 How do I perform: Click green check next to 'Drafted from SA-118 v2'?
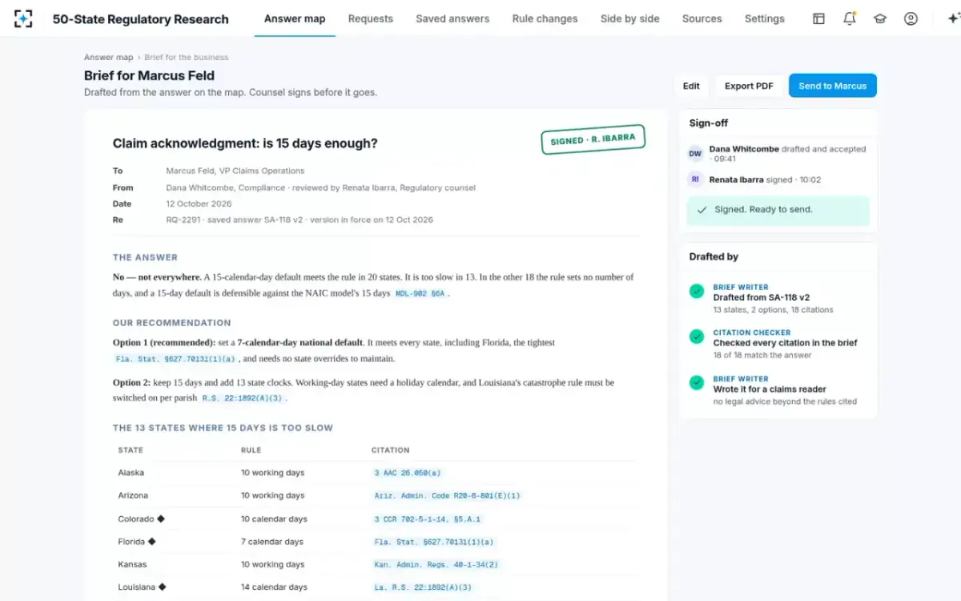pos(697,292)
